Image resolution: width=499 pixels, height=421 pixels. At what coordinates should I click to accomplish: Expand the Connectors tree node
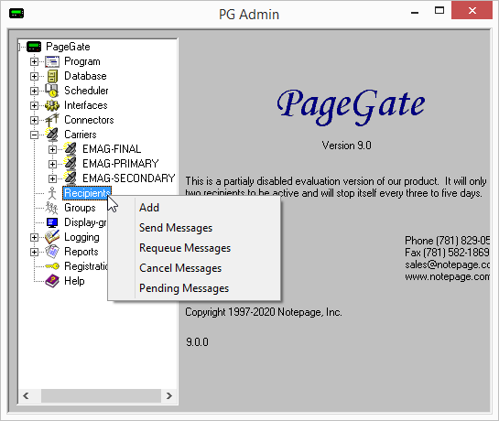pyautogui.click(x=34, y=120)
